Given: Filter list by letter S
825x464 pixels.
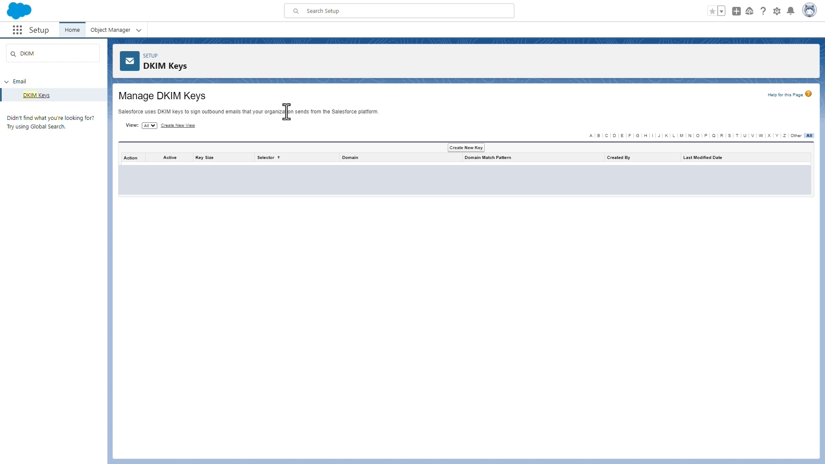Looking at the screenshot, I should 730,136.
